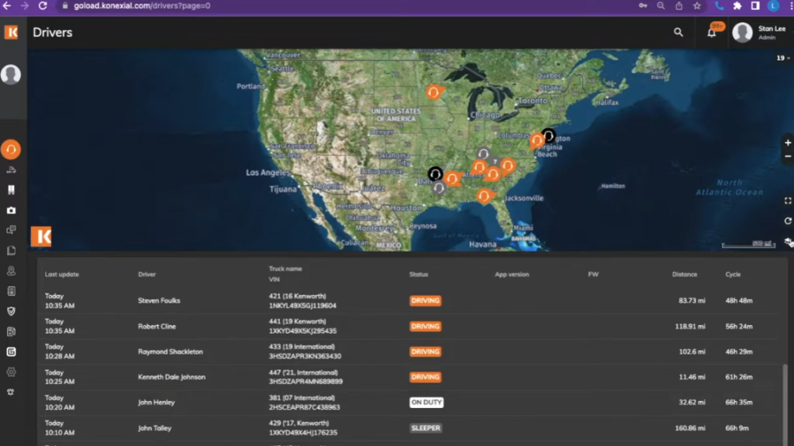
Task: Open the settings gear in left sidebar
Action: coord(11,372)
